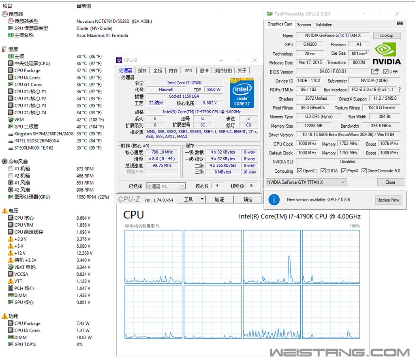The image size is (415, 362).
Task: Select the 处理器 tab in CPU-Z
Action: pos(126,70)
